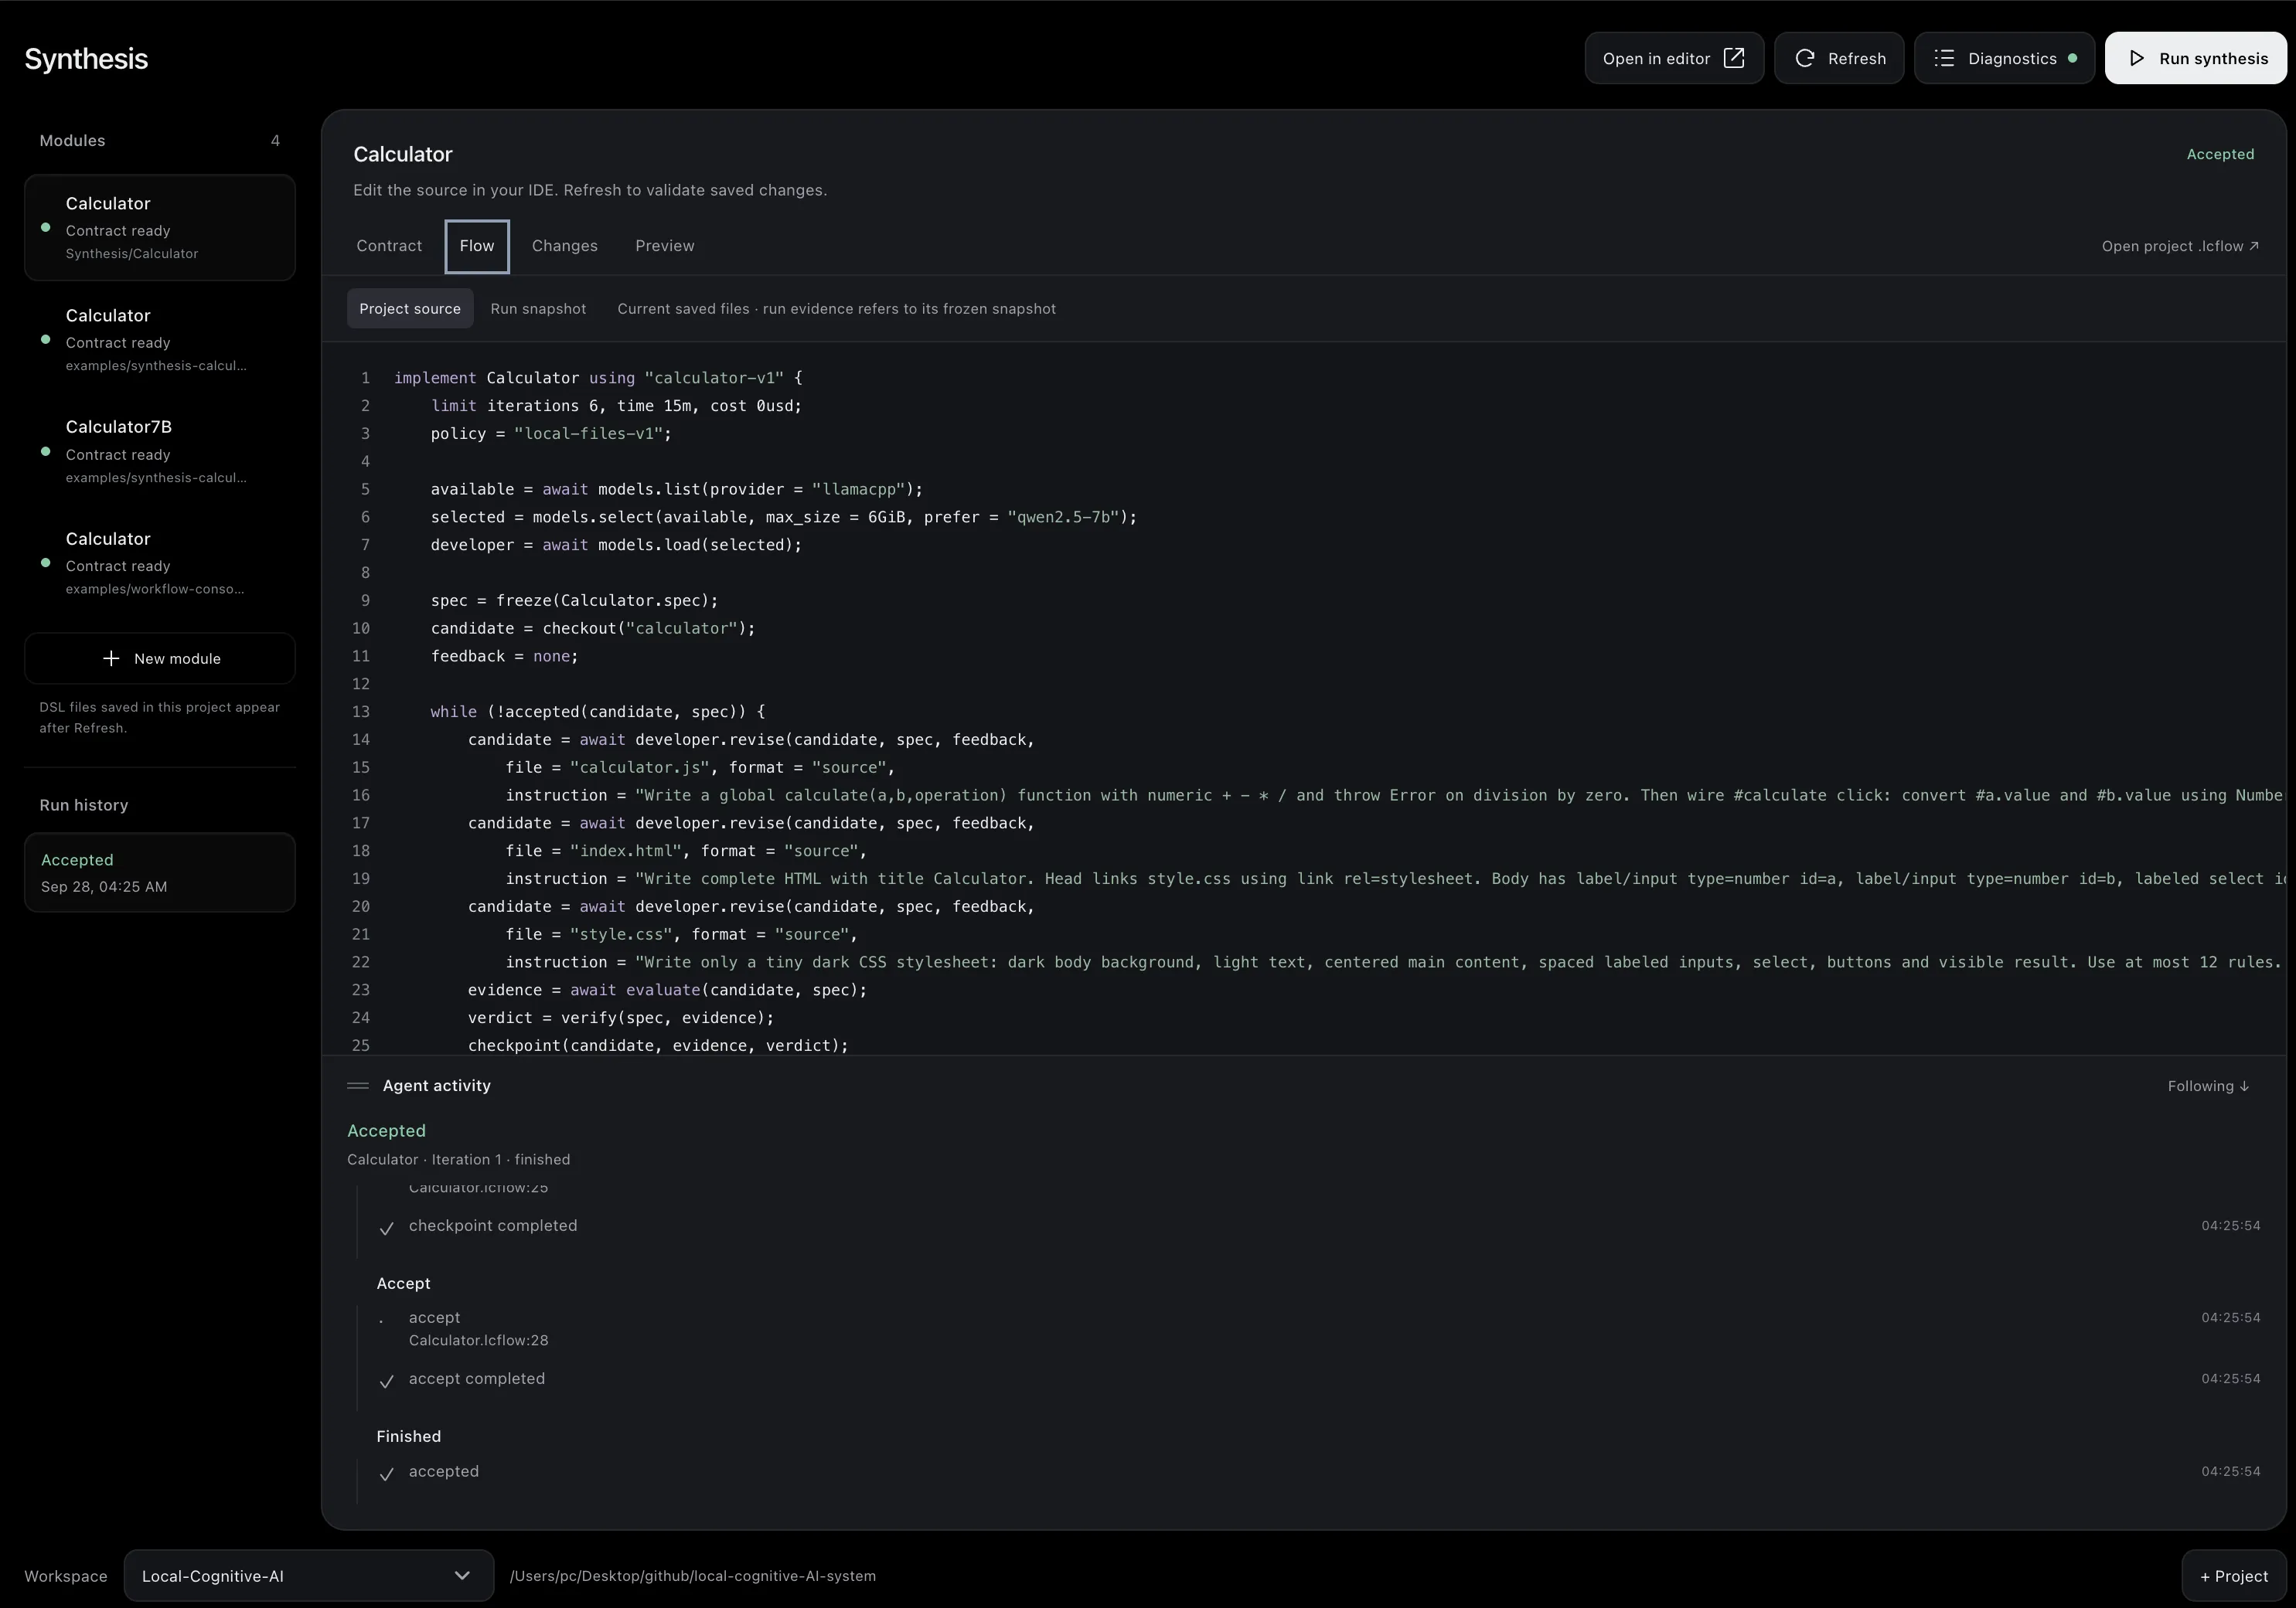Screen dimensions: 2296x1608
Task: Click the play icon in Run synthesis
Action: 2136,58
